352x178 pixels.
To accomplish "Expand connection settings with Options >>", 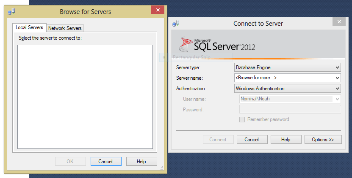I will 323,140.
